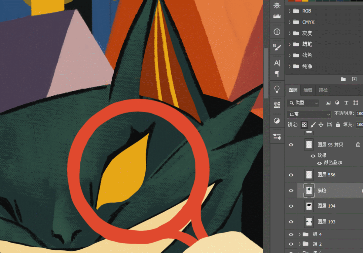This screenshot has height=253, width=363.
Task: Select the 图层 193 layer name
Action: coord(326,222)
